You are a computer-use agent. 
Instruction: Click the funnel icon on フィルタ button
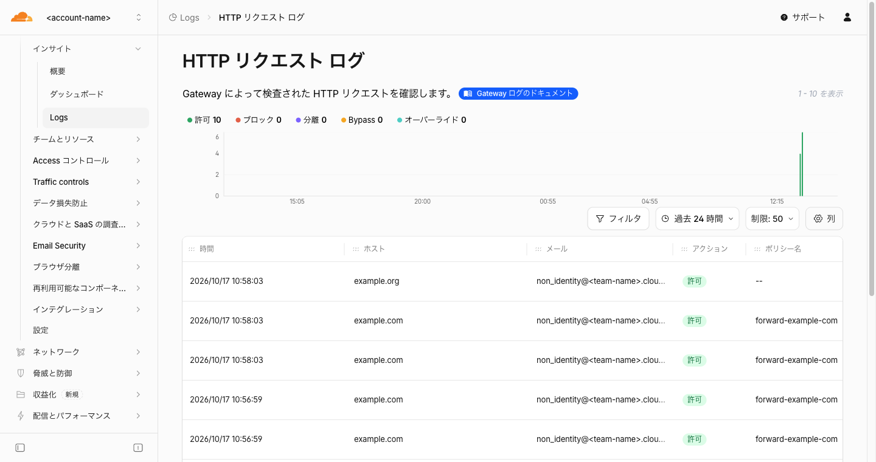click(x=600, y=219)
